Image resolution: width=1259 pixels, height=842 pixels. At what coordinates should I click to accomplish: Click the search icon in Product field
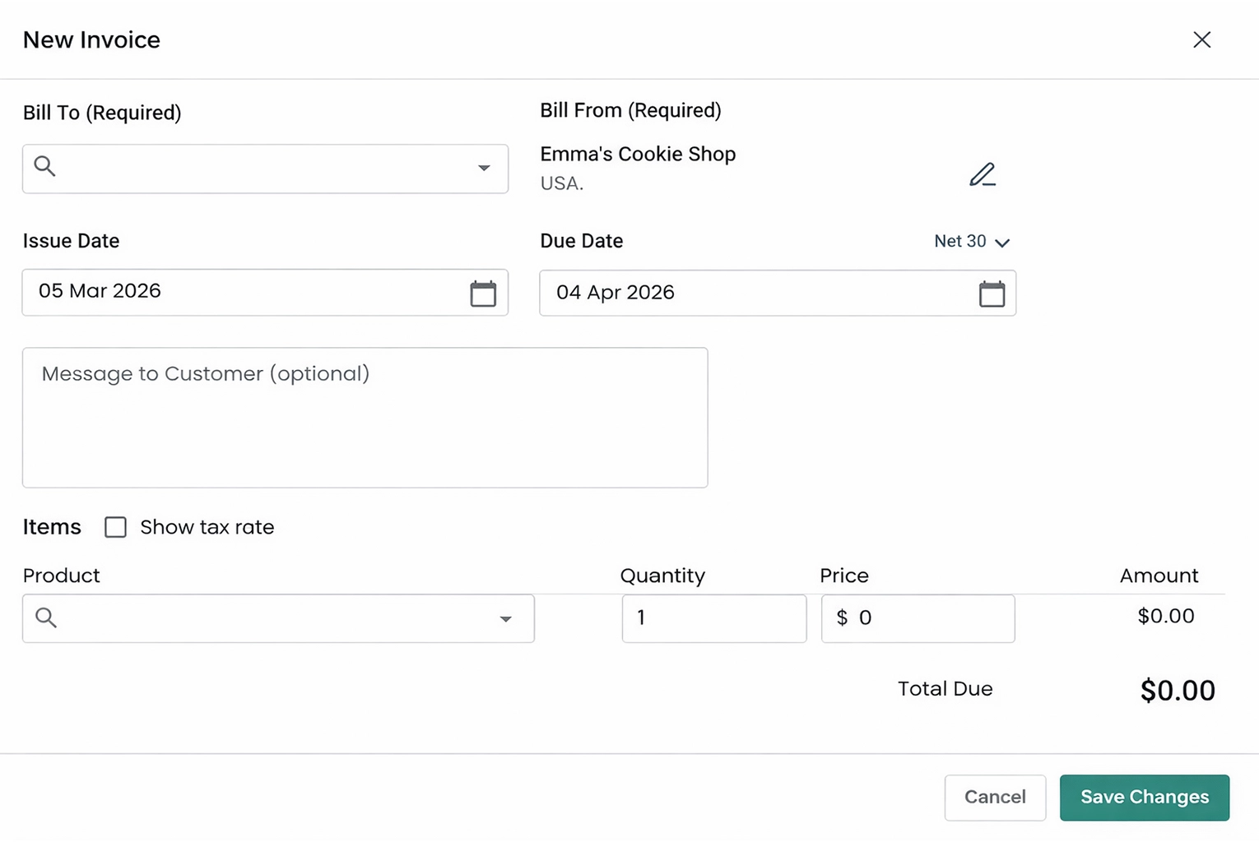(x=45, y=618)
